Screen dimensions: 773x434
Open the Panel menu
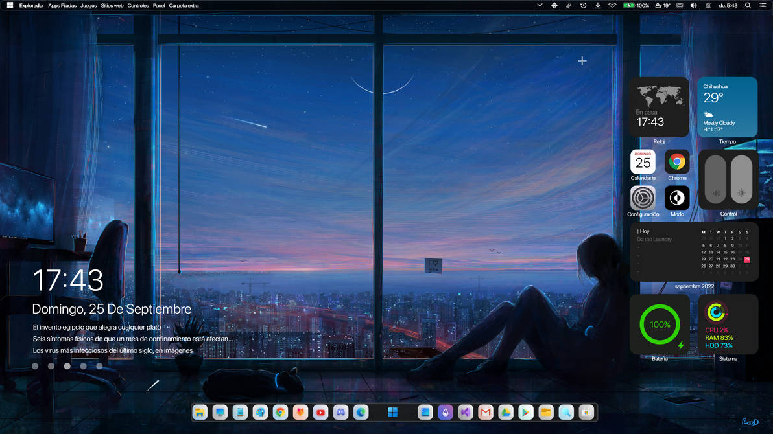[159, 5]
